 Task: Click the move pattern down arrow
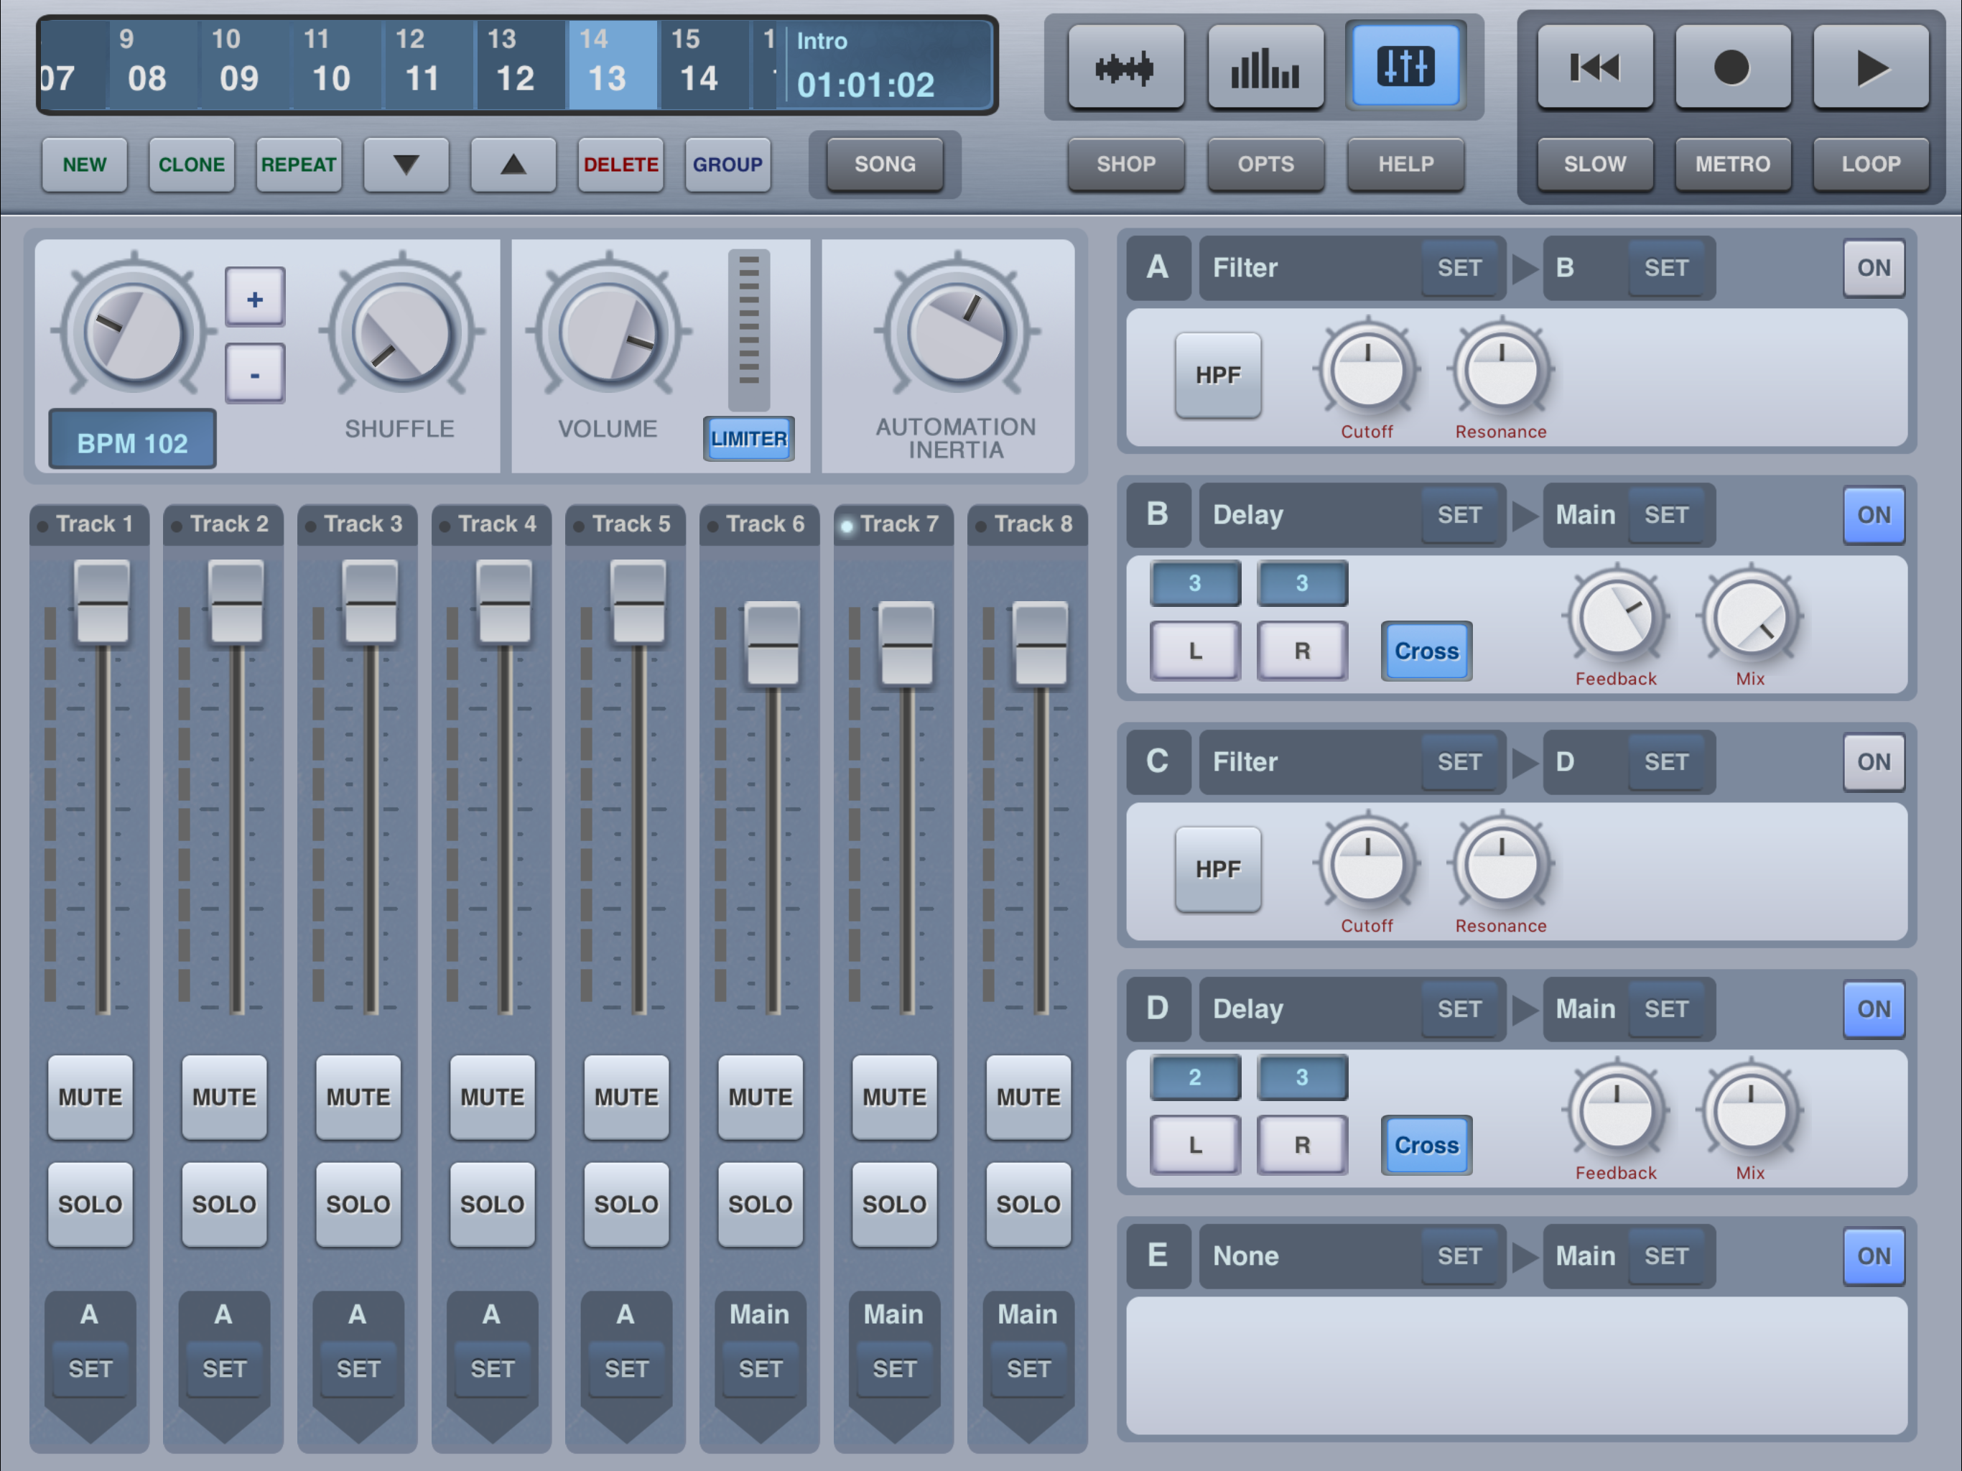pos(405,164)
